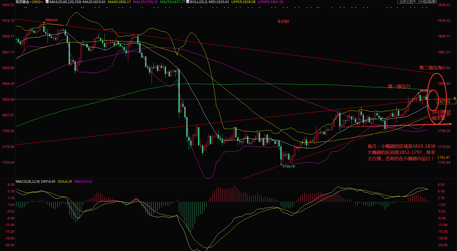Change the <240分> period selector
The width and height of the screenshot is (457, 251).
[36, 2]
